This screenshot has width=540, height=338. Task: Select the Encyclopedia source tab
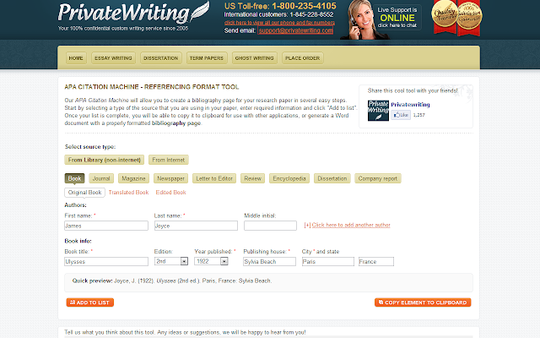click(289, 178)
